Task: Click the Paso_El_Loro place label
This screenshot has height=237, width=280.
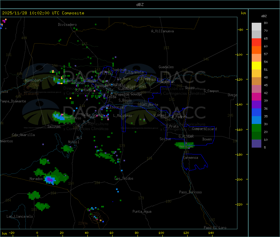Action: (x=215, y=228)
